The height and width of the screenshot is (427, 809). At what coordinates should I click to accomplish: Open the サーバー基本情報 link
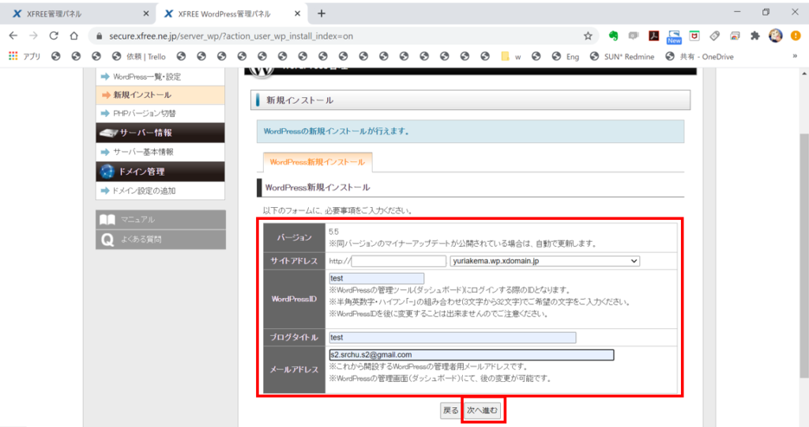143,152
